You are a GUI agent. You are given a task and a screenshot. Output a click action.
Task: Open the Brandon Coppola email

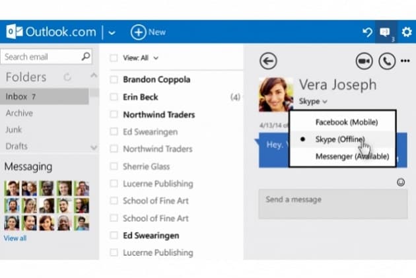click(x=156, y=79)
